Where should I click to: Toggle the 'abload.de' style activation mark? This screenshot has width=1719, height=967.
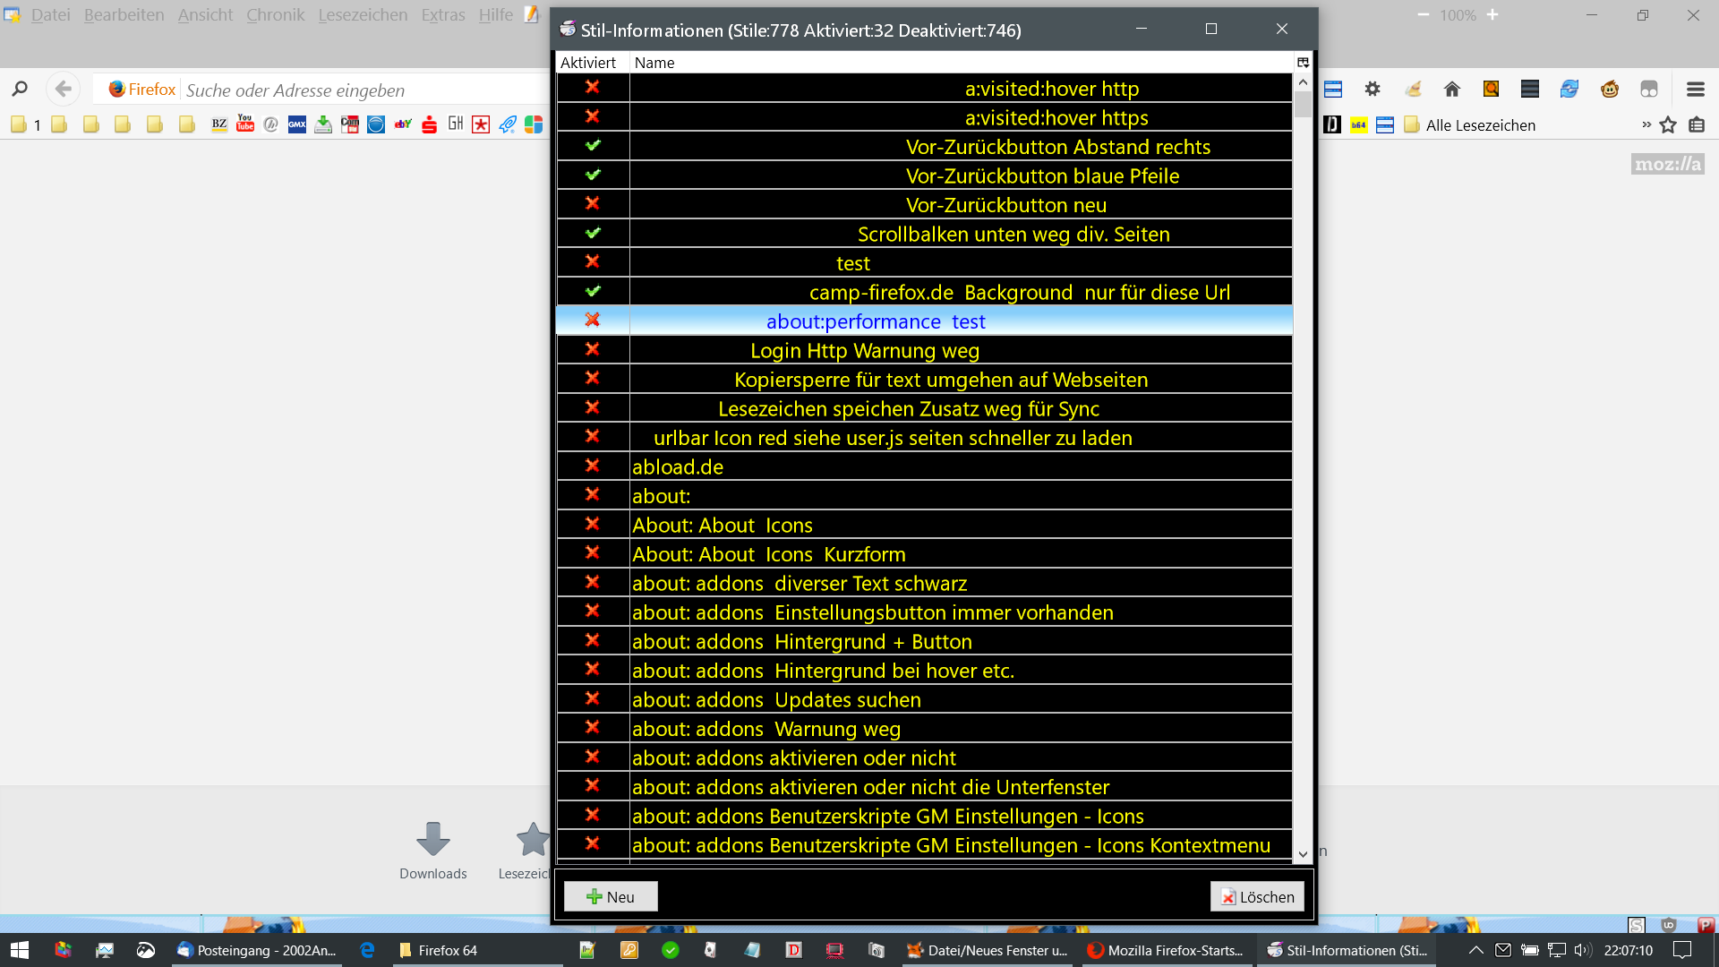click(x=593, y=466)
